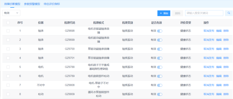Viewport: 233px width, 99px height.
Task: Edit row GZ6699
Action: (x=219, y=40)
